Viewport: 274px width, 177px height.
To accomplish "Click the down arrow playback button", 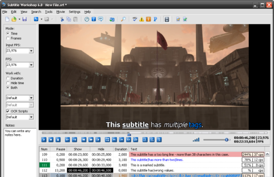I will pos(58,139).
